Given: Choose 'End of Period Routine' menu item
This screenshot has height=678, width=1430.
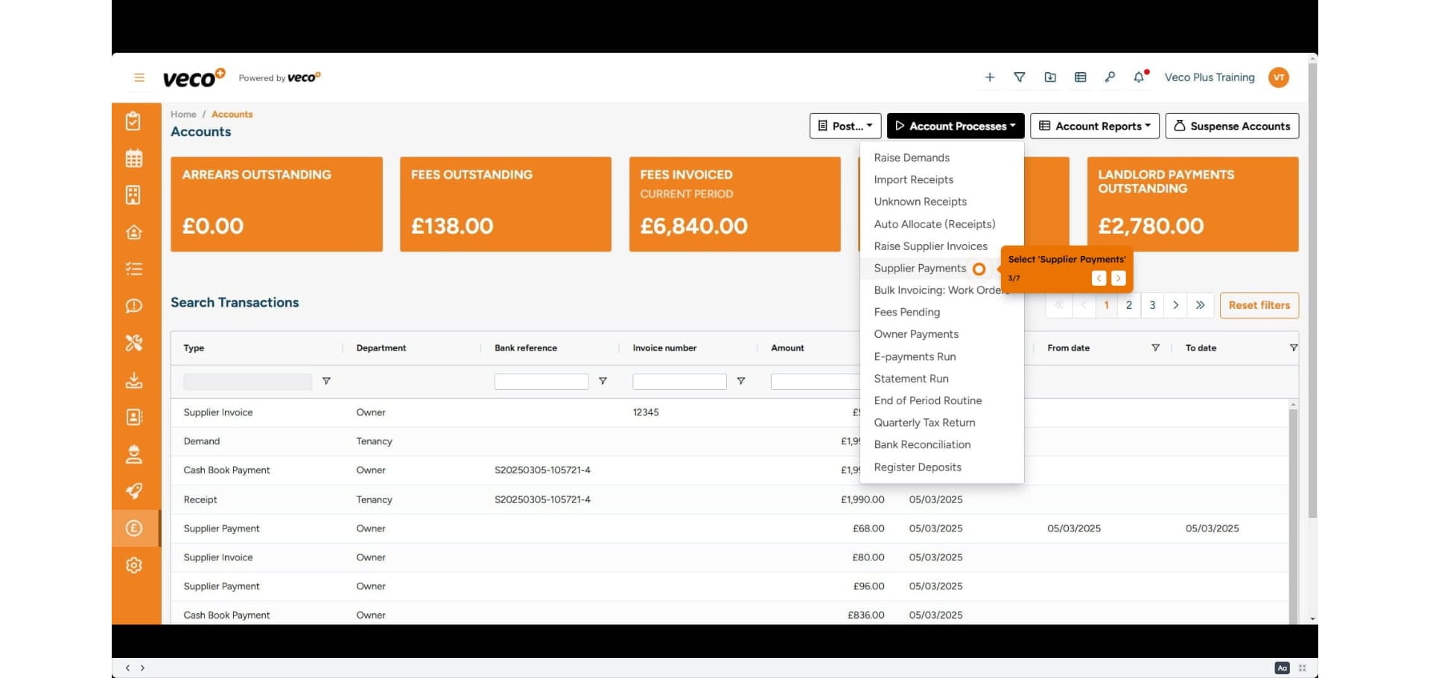Looking at the screenshot, I should pos(941,400).
